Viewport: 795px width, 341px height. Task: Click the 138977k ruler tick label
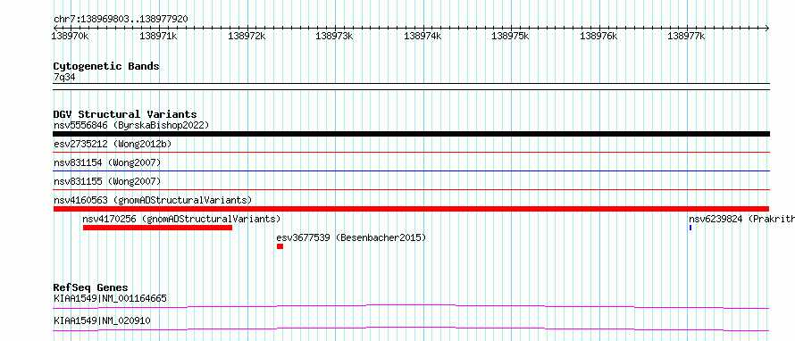tap(687, 36)
